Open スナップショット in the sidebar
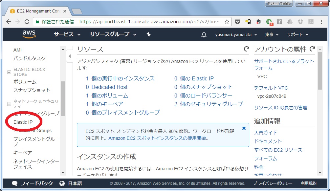330x191 pixels. (32, 90)
